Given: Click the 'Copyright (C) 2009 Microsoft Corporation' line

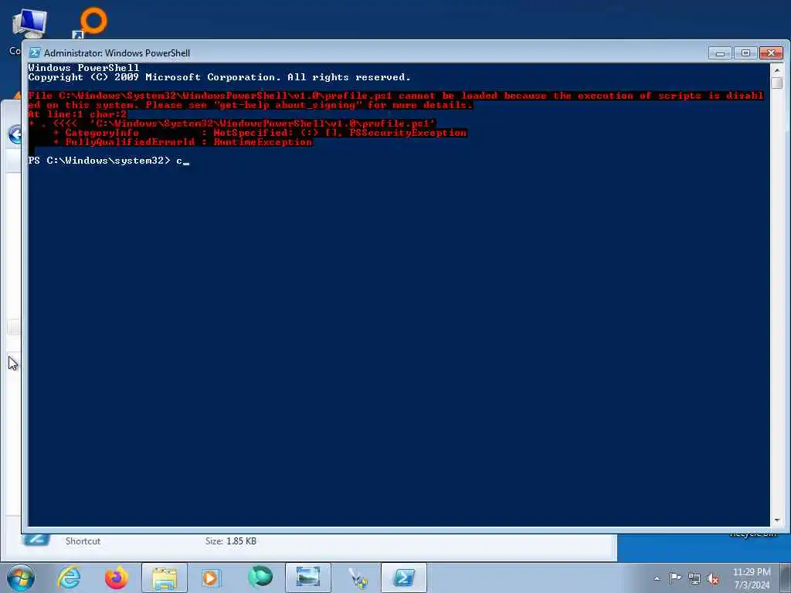Looking at the screenshot, I should pyautogui.click(x=219, y=77).
